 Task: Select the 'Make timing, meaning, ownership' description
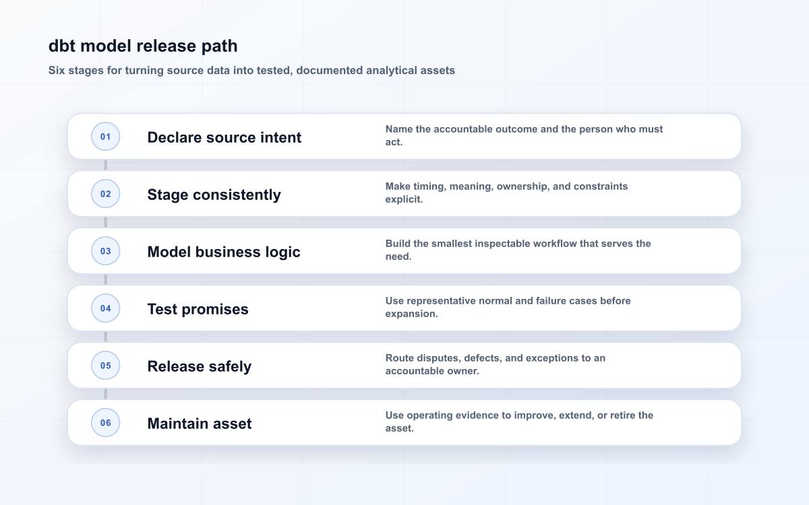(507, 193)
